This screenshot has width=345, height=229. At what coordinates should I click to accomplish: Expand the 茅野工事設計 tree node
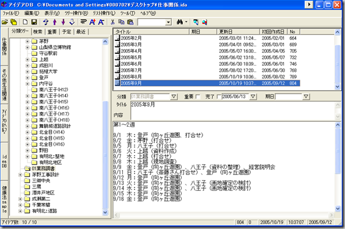20,175
